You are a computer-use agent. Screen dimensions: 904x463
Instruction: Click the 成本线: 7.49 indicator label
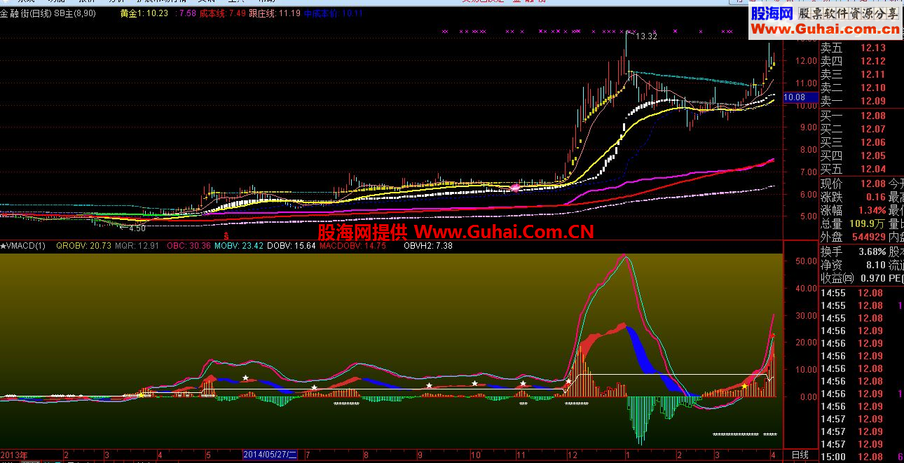pos(222,13)
